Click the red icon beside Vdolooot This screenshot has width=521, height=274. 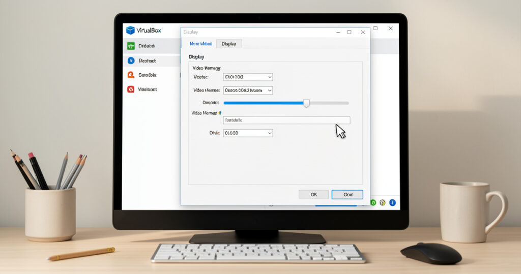(131, 89)
